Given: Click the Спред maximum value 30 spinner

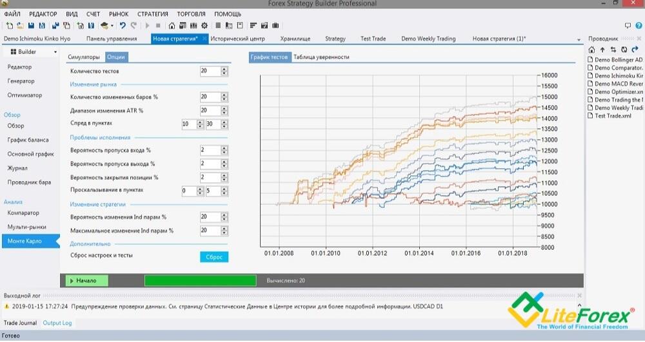Looking at the screenshot, I should click(224, 124).
